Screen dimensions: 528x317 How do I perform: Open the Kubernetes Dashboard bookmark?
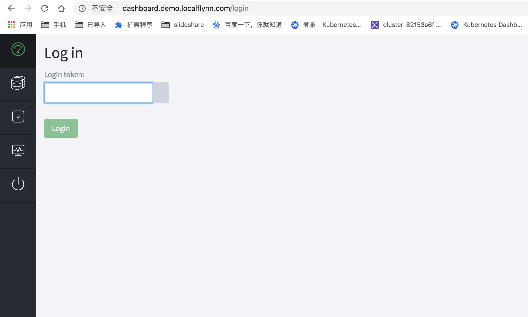486,25
